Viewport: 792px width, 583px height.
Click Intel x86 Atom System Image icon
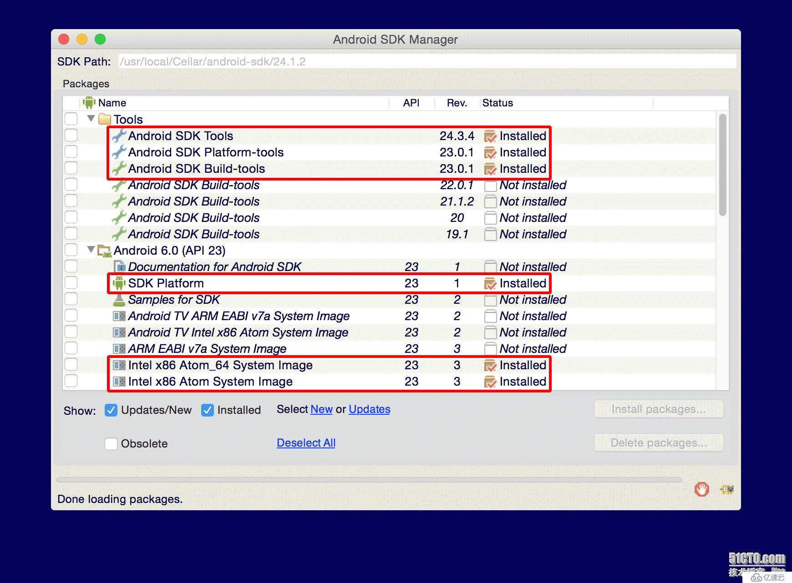pyautogui.click(x=119, y=381)
